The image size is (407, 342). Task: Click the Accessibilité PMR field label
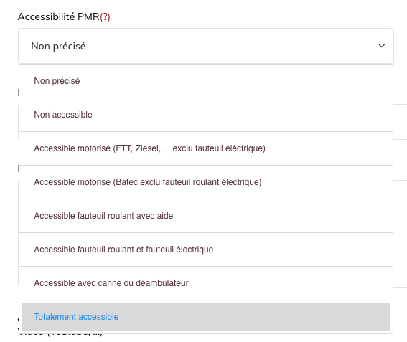(x=59, y=17)
